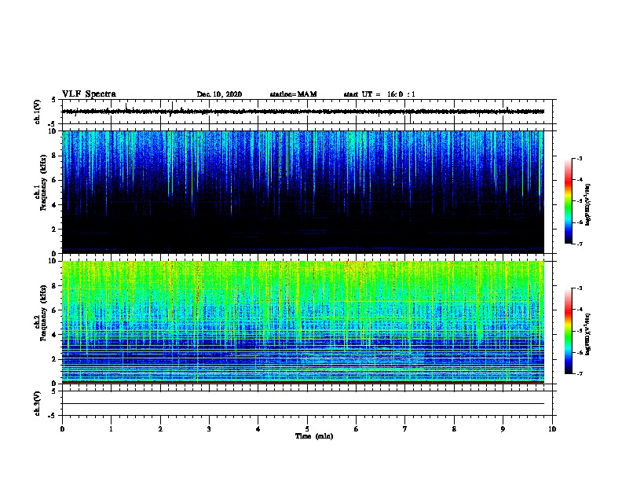Click the ch.2 "Frequency (kHz)" axis label
The image size is (622, 481).
(44, 313)
